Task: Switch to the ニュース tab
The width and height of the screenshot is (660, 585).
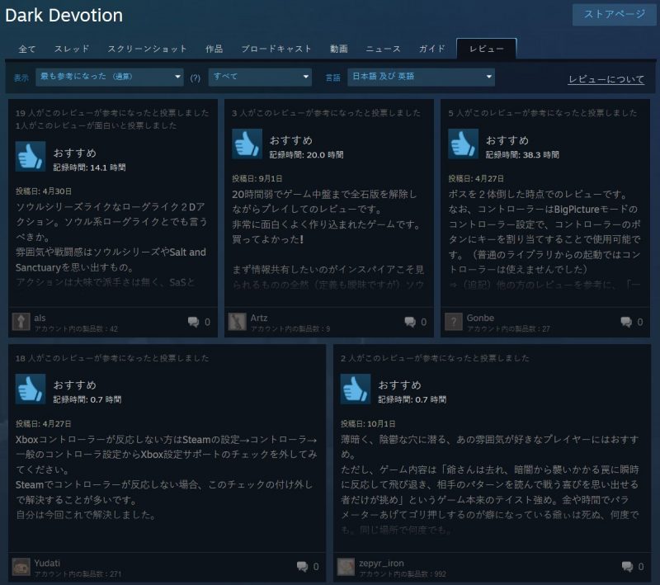Action: [383, 49]
